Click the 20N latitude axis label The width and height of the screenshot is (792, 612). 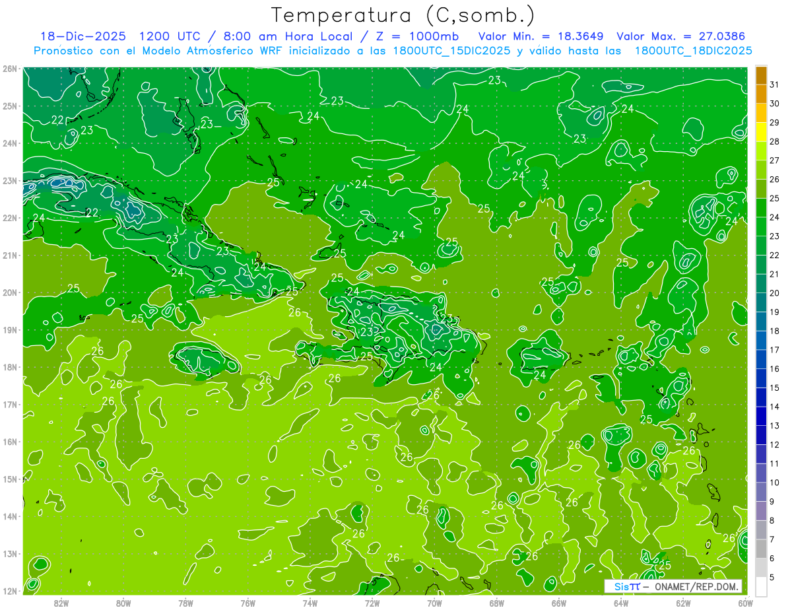coord(10,292)
